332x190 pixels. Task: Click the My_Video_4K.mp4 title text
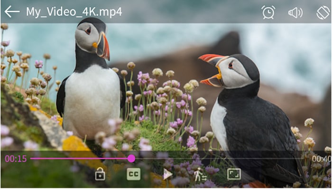[74, 12]
